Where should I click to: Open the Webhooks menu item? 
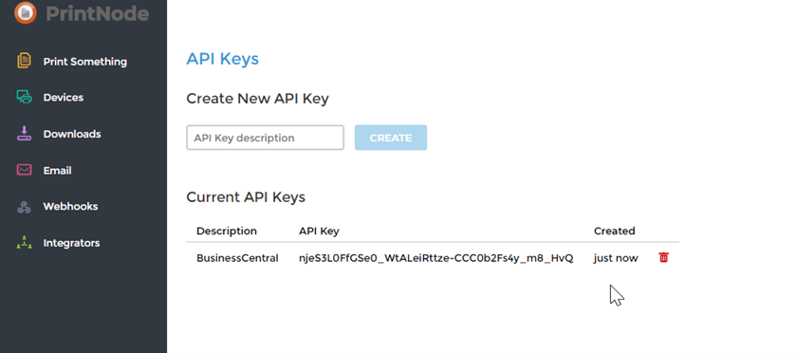tap(70, 207)
